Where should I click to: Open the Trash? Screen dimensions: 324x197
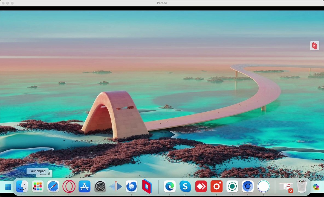pos(302,187)
